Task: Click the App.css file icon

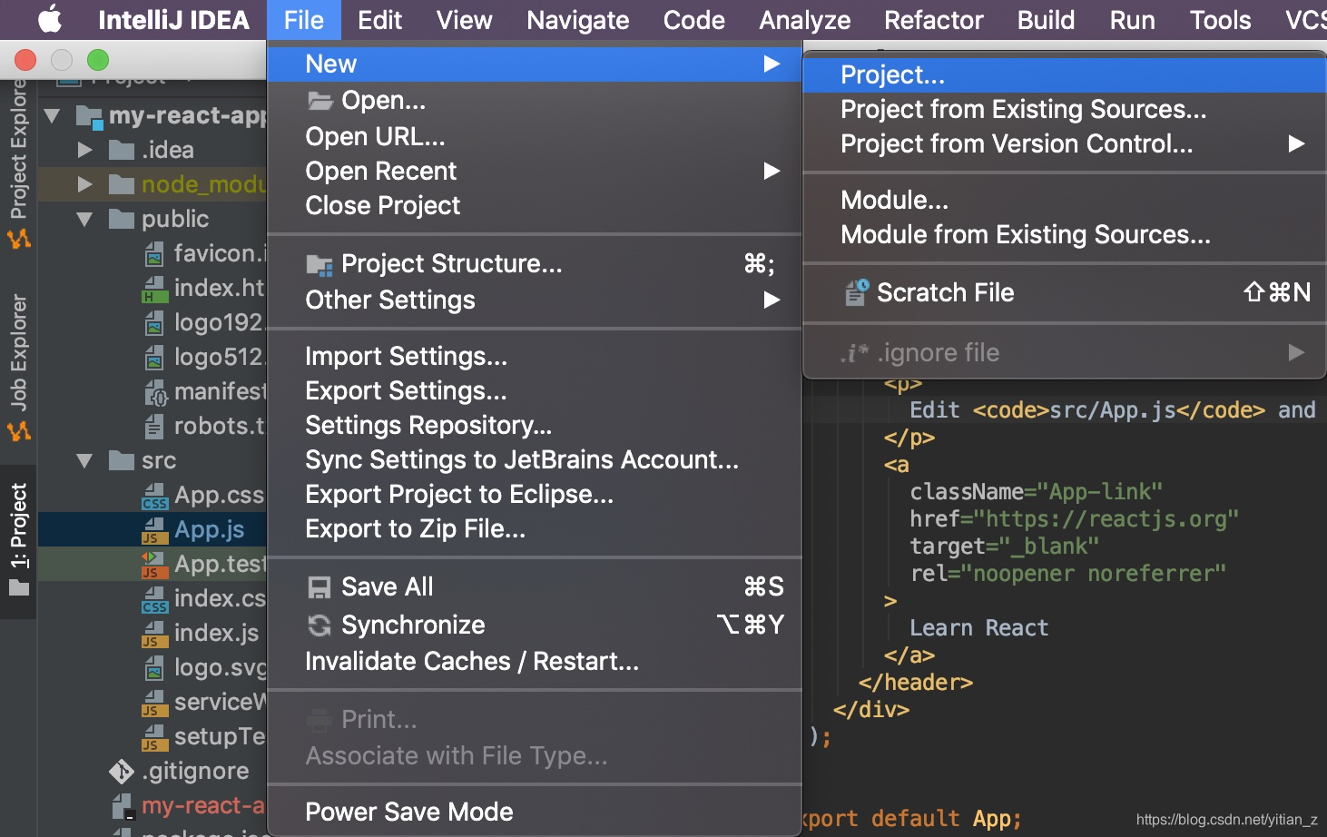Action: coord(155,496)
